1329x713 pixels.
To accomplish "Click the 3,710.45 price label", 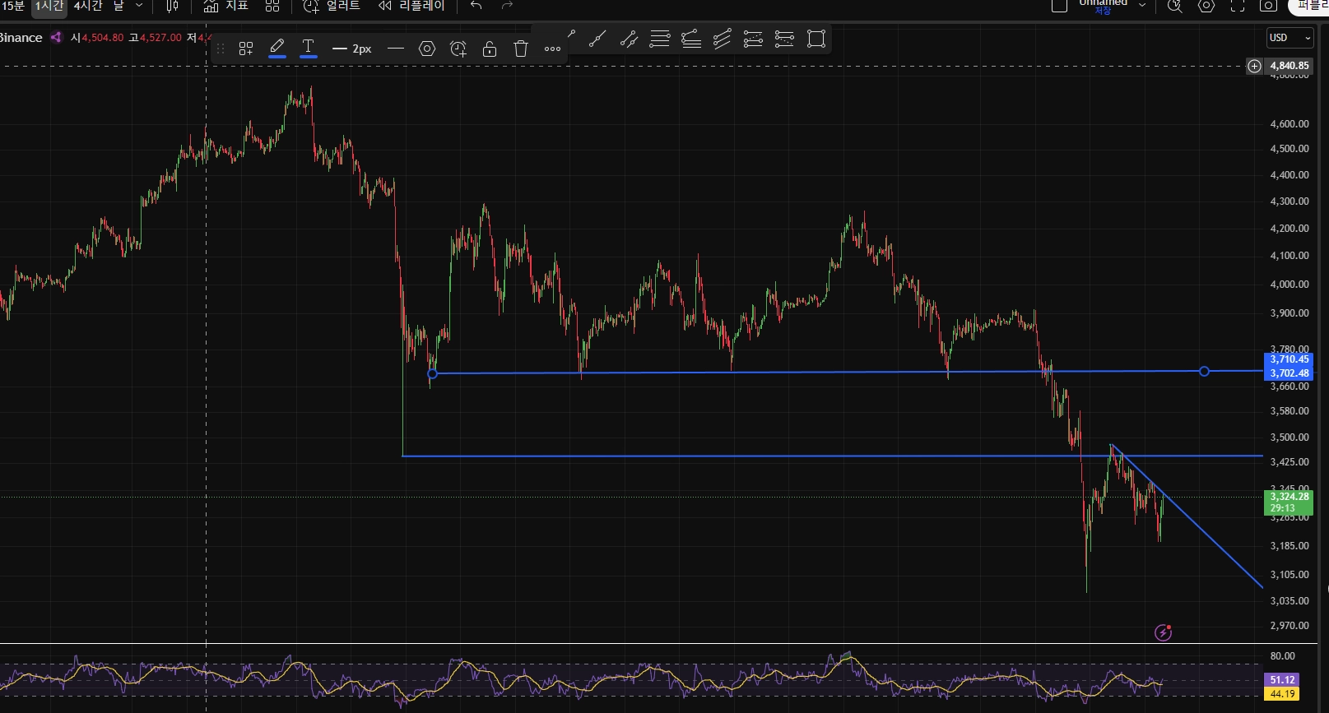I will coord(1289,359).
